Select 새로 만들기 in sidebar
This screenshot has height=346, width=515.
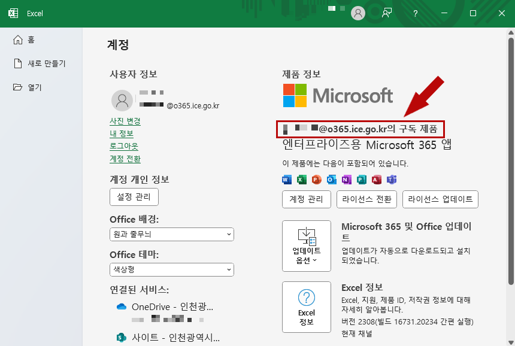40,63
